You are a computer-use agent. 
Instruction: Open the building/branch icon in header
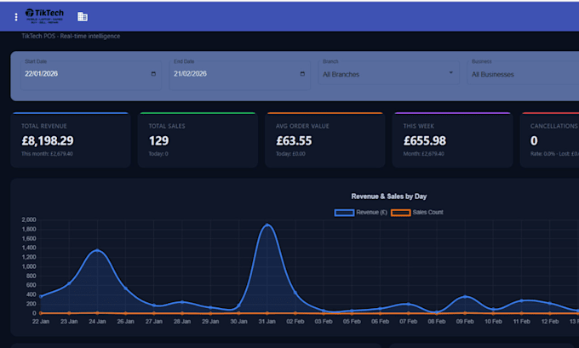[x=83, y=17]
